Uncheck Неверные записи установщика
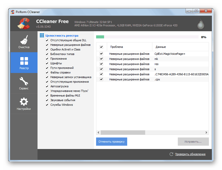The height and width of the screenshot is (170, 222). pyautogui.click(x=47, y=77)
